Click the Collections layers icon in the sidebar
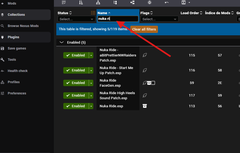 tap(2, 15)
